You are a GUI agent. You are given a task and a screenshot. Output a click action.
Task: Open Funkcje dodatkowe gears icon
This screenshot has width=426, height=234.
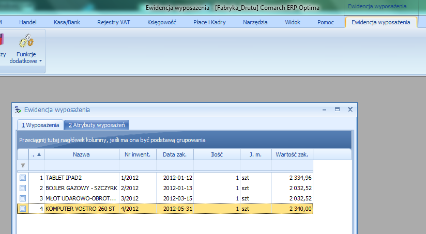pyautogui.click(x=26, y=41)
